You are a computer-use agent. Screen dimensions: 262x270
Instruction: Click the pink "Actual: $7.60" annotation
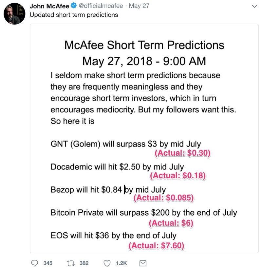coord(156,245)
